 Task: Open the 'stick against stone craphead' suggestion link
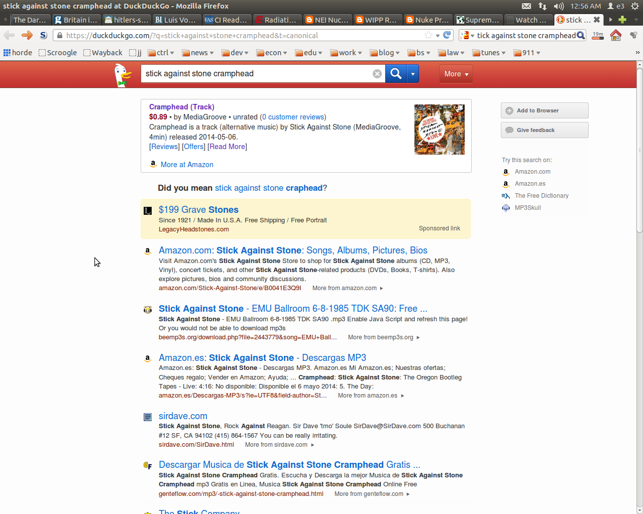click(268, 188)
